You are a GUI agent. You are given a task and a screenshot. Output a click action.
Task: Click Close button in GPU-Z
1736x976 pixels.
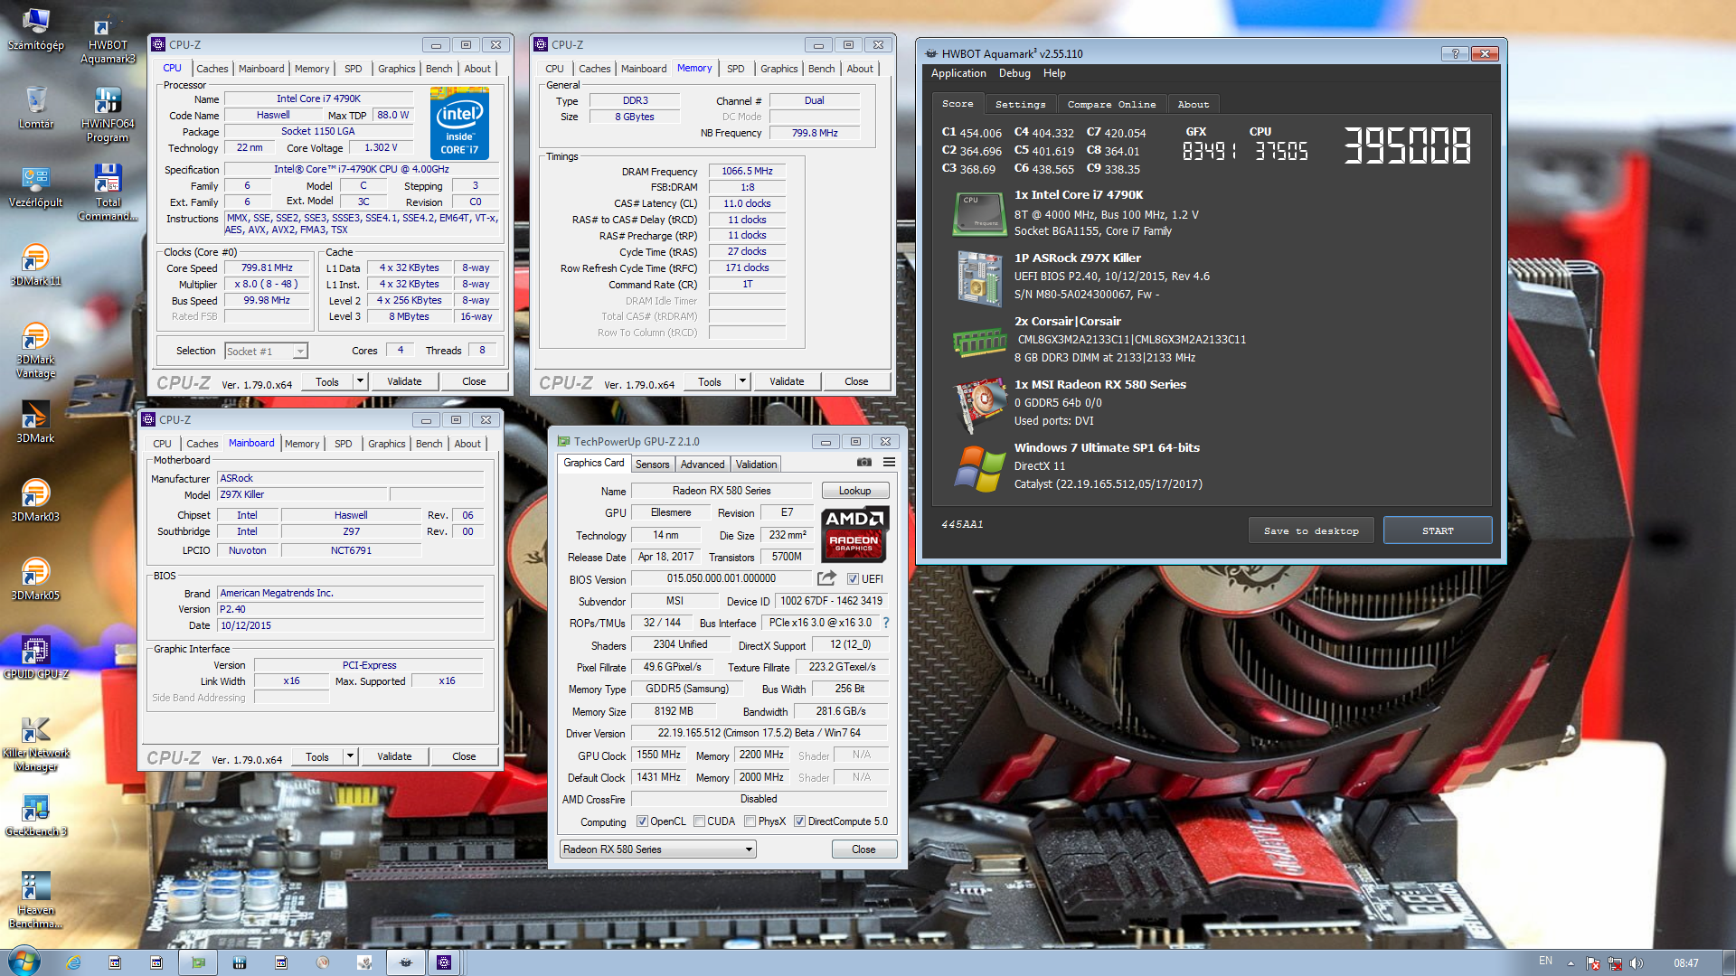pyautogui.click(x=863, y=849)
